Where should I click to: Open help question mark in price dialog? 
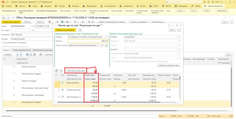(x=179, y=30)
